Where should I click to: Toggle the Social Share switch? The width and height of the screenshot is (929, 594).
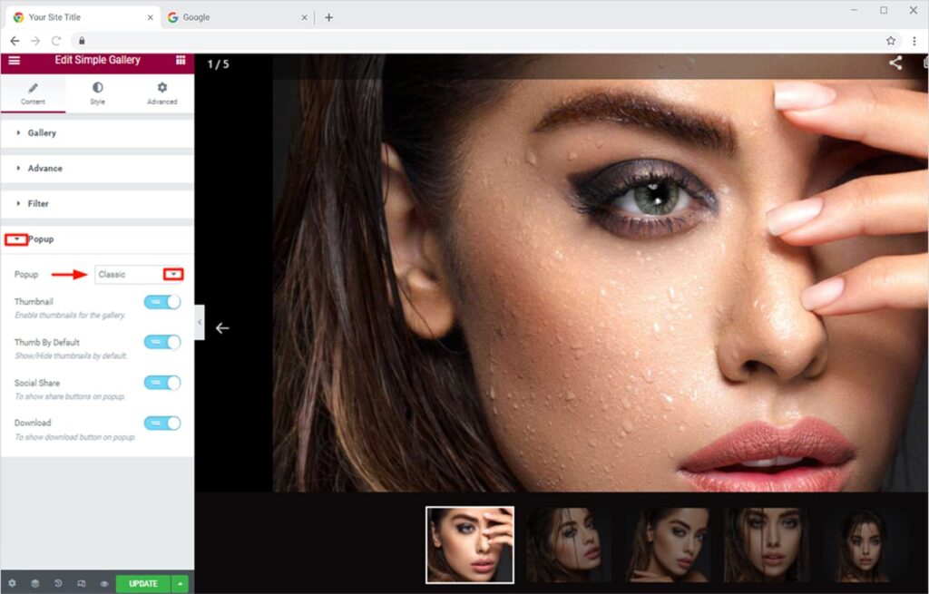tap(162, 383)
